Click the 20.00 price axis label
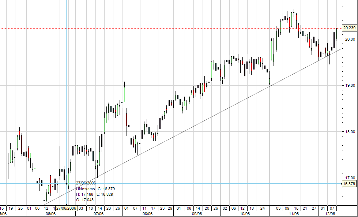 coord(350,39)
